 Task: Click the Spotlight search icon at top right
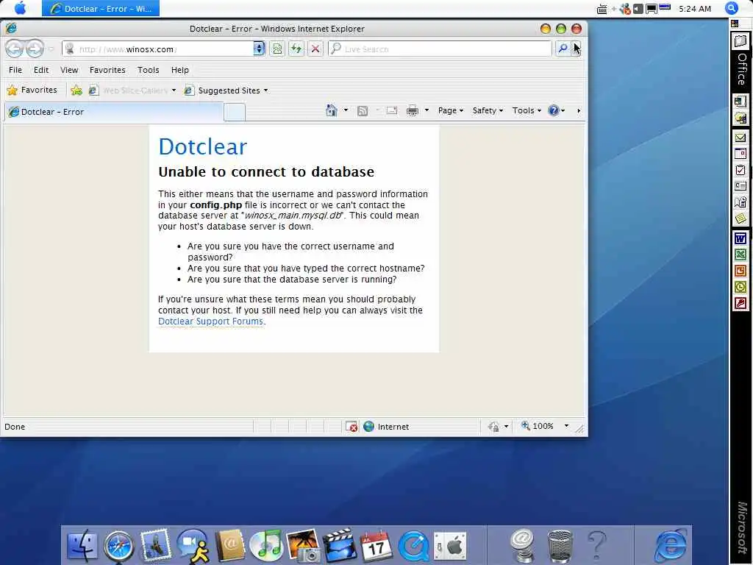point(731,8)
